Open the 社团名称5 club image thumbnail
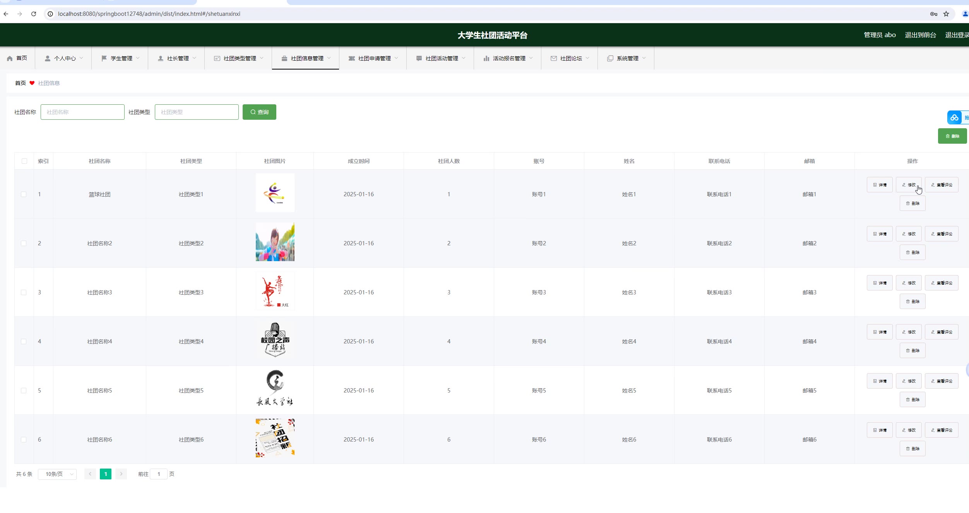Viewport: 969px width, 513px height. (275, 389)
